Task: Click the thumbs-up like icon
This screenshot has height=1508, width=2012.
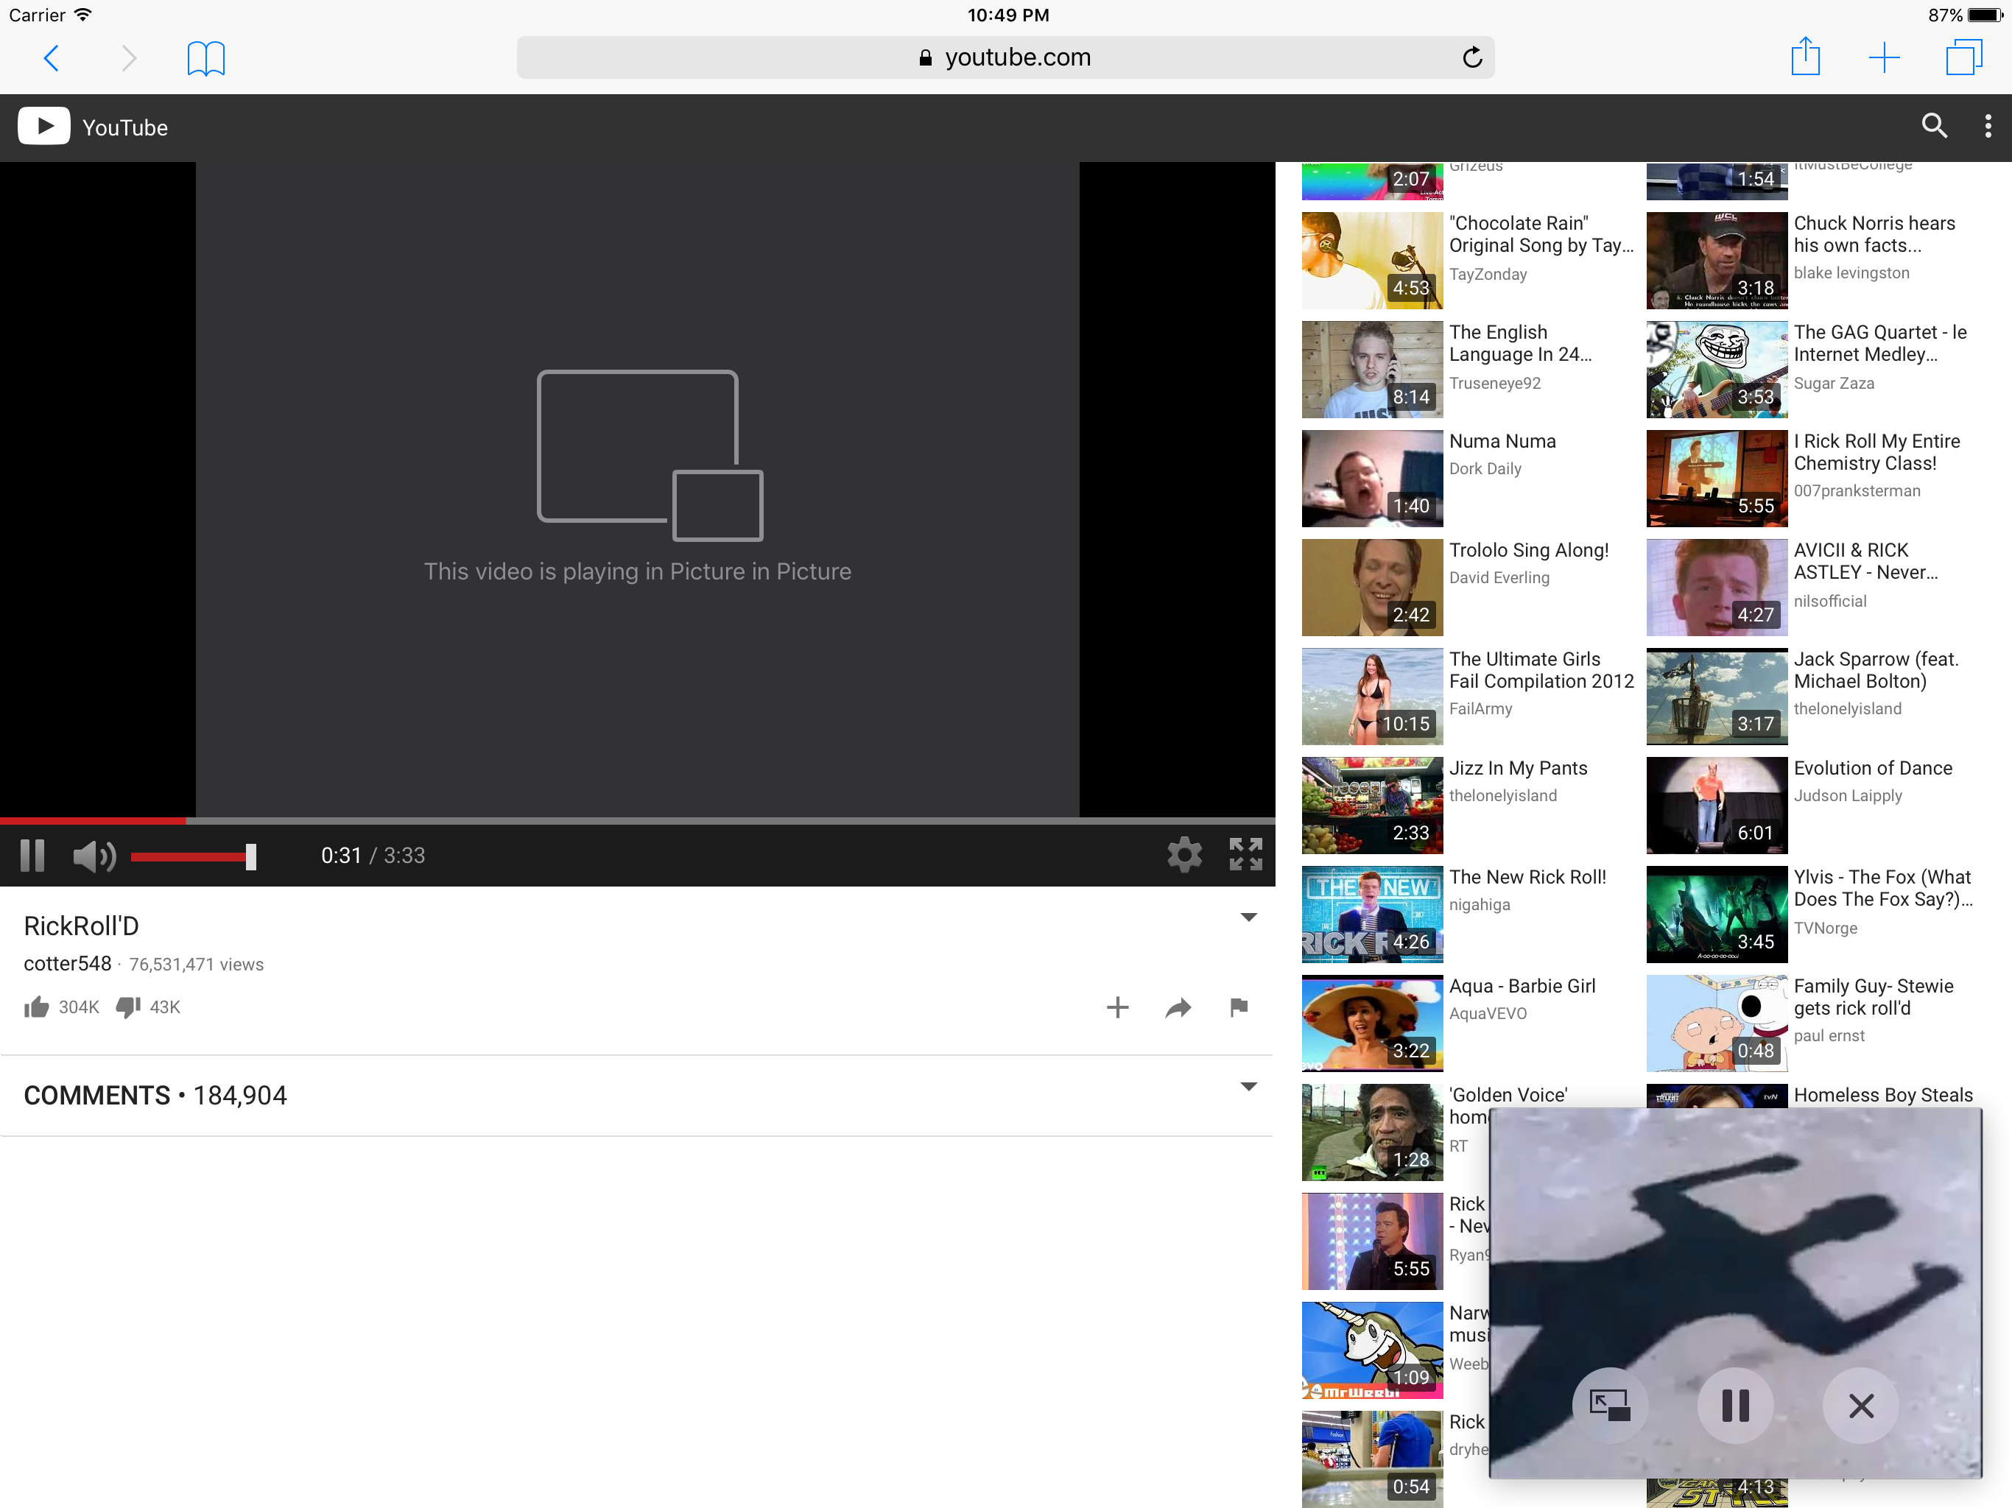Action: pos(36,1007)
